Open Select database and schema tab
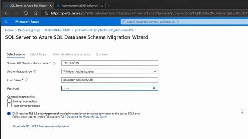This screenshot has height=139, width=248. tap(71, 54)
